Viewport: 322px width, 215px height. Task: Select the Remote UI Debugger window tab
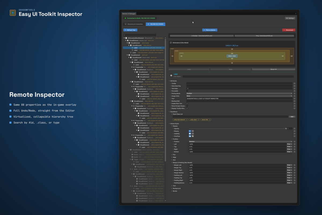(x=129, y=13)
